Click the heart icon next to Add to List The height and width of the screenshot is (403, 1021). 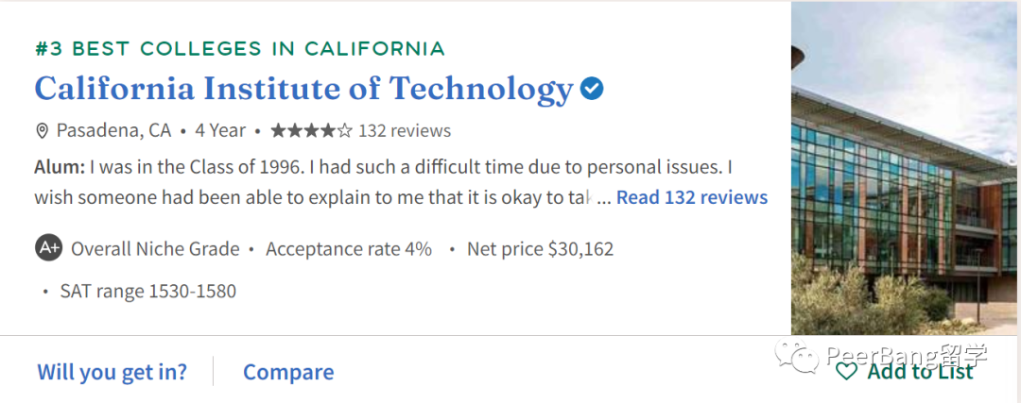(x=846, y=372)
